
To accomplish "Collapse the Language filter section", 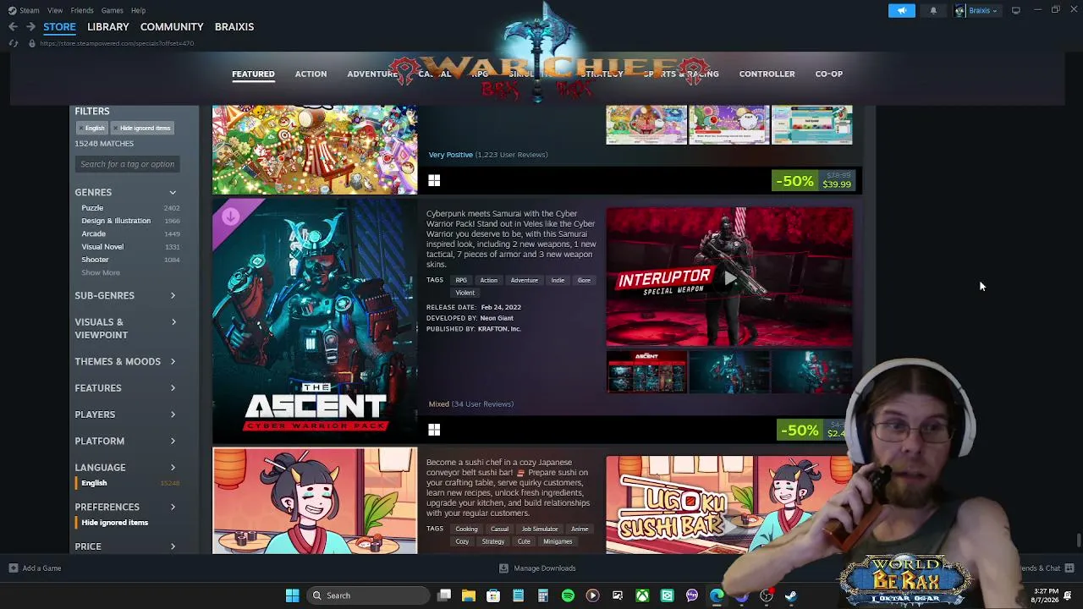I will pos(125,468).
